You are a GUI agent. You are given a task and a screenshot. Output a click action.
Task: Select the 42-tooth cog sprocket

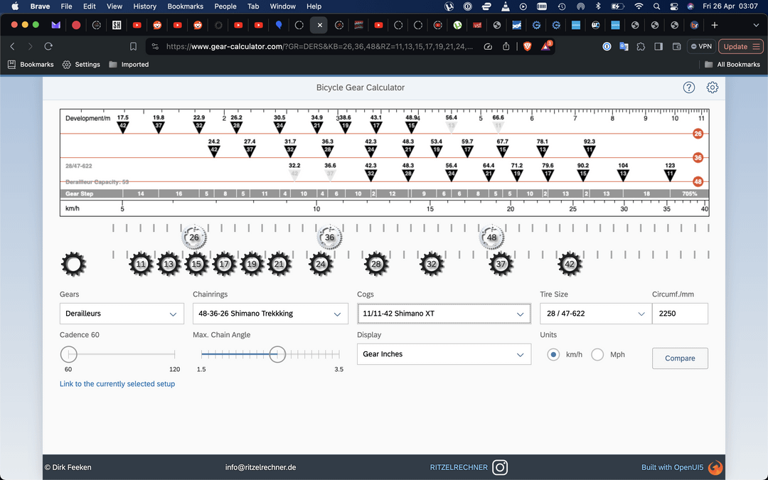click(570, 264)
